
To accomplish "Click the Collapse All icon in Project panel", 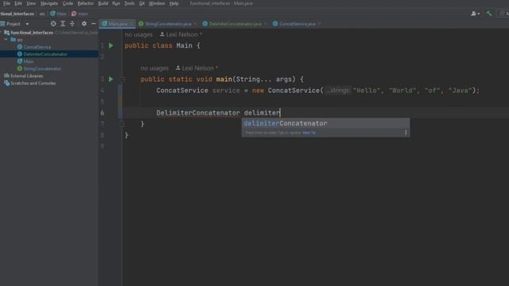I will pyautogui.click(x=72, y=24).
